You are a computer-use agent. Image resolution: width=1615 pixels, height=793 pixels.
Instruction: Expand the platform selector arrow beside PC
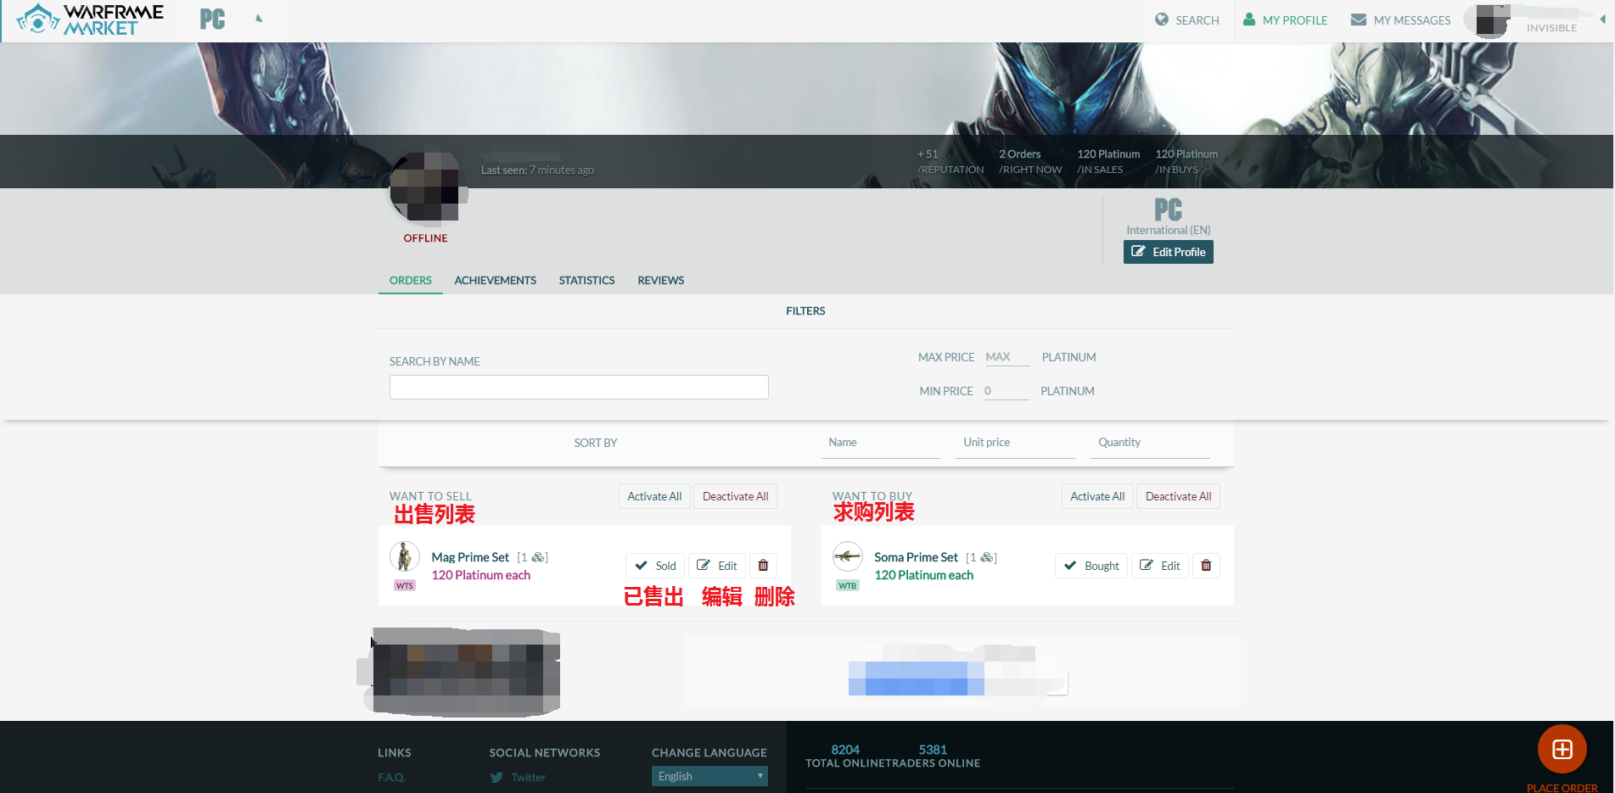click(259, 18)
